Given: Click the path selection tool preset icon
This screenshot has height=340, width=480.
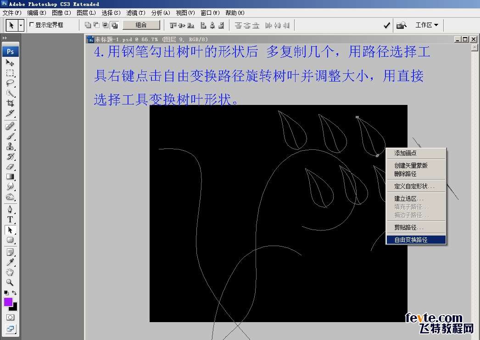Looking at the screenshot, I should point(11,25).
